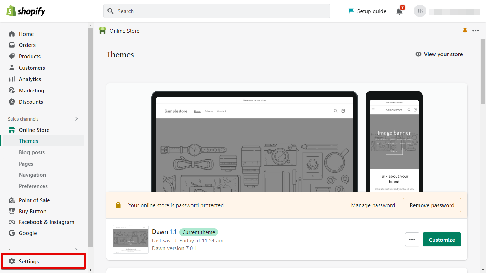Screen dimensions: 486x273
Task: Open the Home icon in sidebar
Action: 12,34
